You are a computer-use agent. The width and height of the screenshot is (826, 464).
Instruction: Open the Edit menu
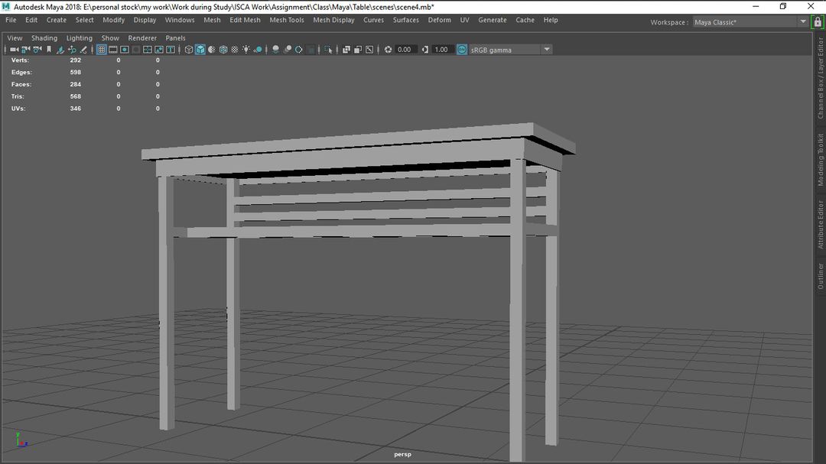pyautogui.click(x=31, y=20)
